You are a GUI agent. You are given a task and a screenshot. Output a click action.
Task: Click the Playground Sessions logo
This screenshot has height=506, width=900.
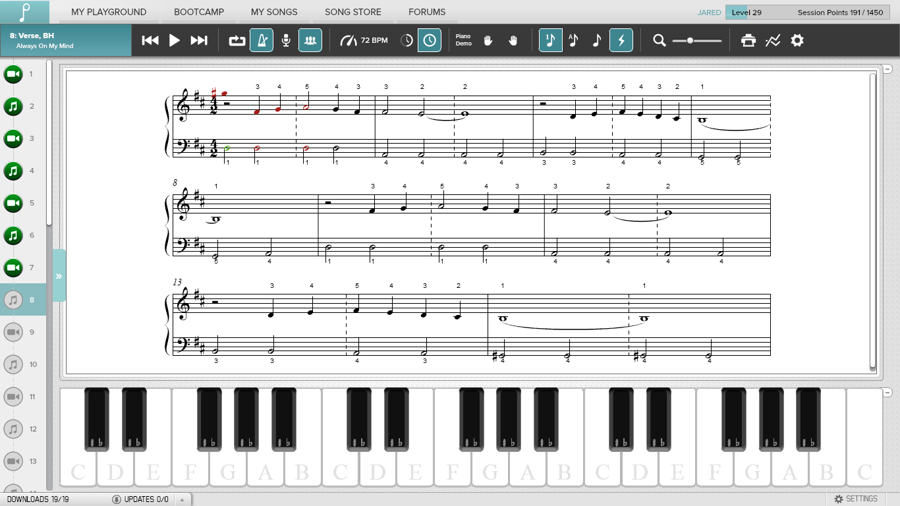[x=25, y=12]
